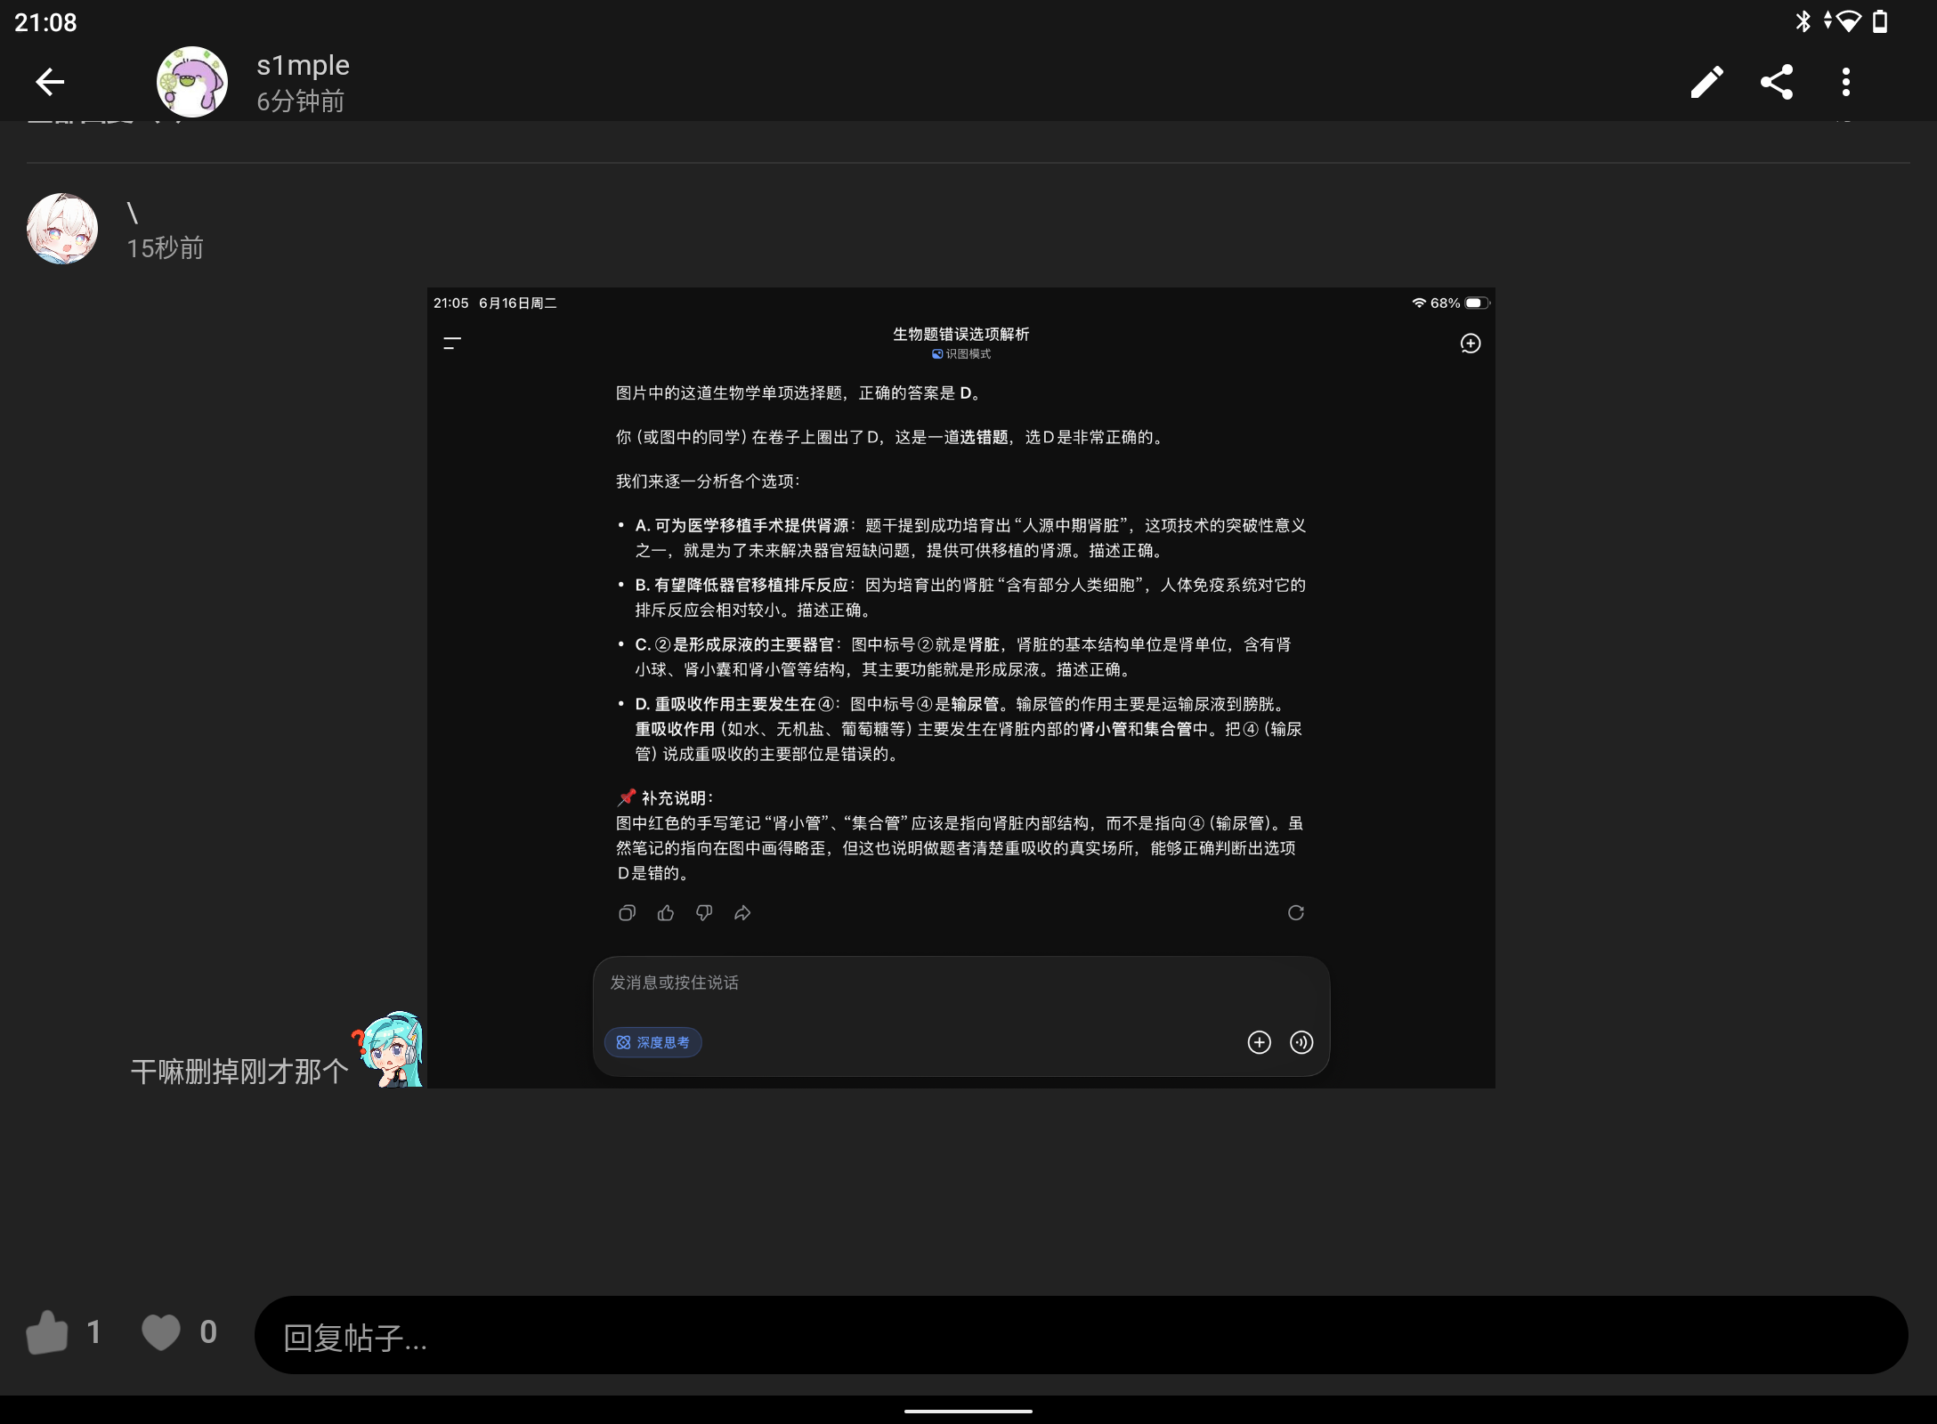
Task: Tap the thumbs-down icon under the answer
Action: 704,913
